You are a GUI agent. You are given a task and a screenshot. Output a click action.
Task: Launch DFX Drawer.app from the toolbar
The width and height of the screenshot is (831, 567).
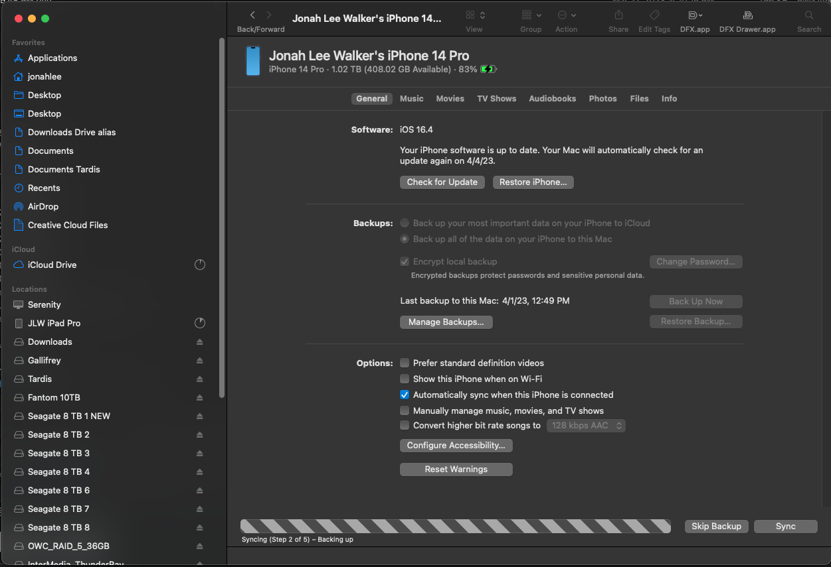point(747,15)
